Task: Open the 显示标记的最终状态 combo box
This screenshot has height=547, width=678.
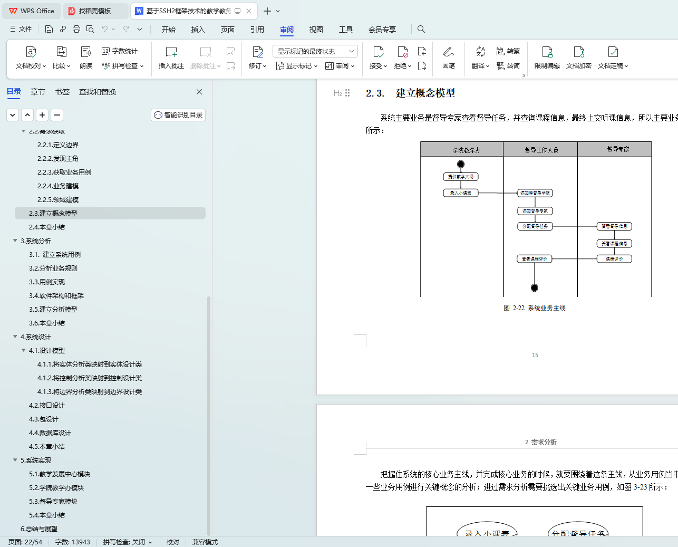Action: click(x=315, y=51)
